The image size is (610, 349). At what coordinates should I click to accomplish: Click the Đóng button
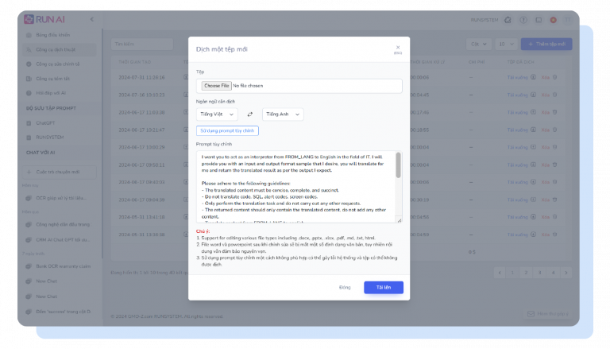click(x=345, y=288)
